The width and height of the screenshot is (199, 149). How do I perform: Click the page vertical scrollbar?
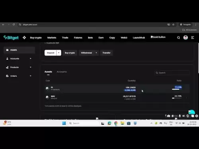(198, 58)
